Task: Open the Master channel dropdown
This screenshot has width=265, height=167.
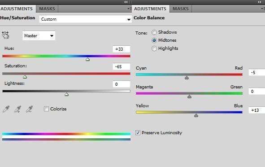Action: tap(39, 36)
